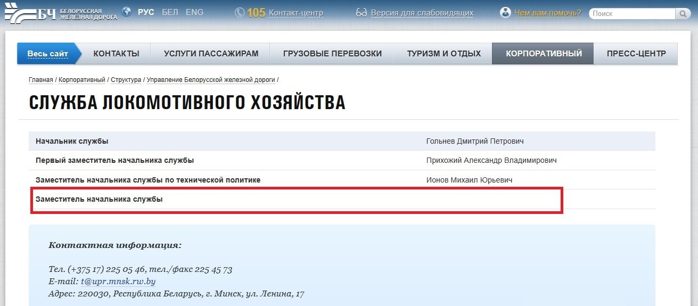Click the Belarusian Railway logo
Image resolution: width=698 pixels, height=306 pixels.
[x=60, y=13]
